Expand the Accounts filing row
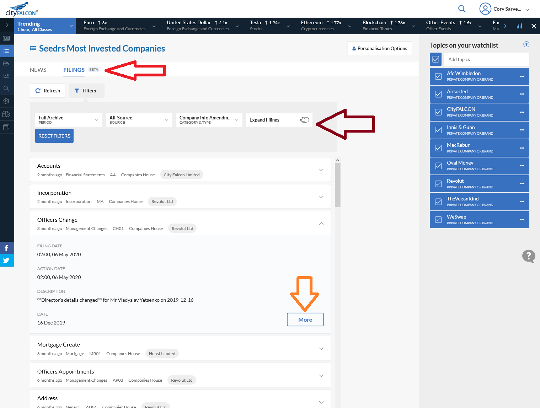 tap(180, 170)
